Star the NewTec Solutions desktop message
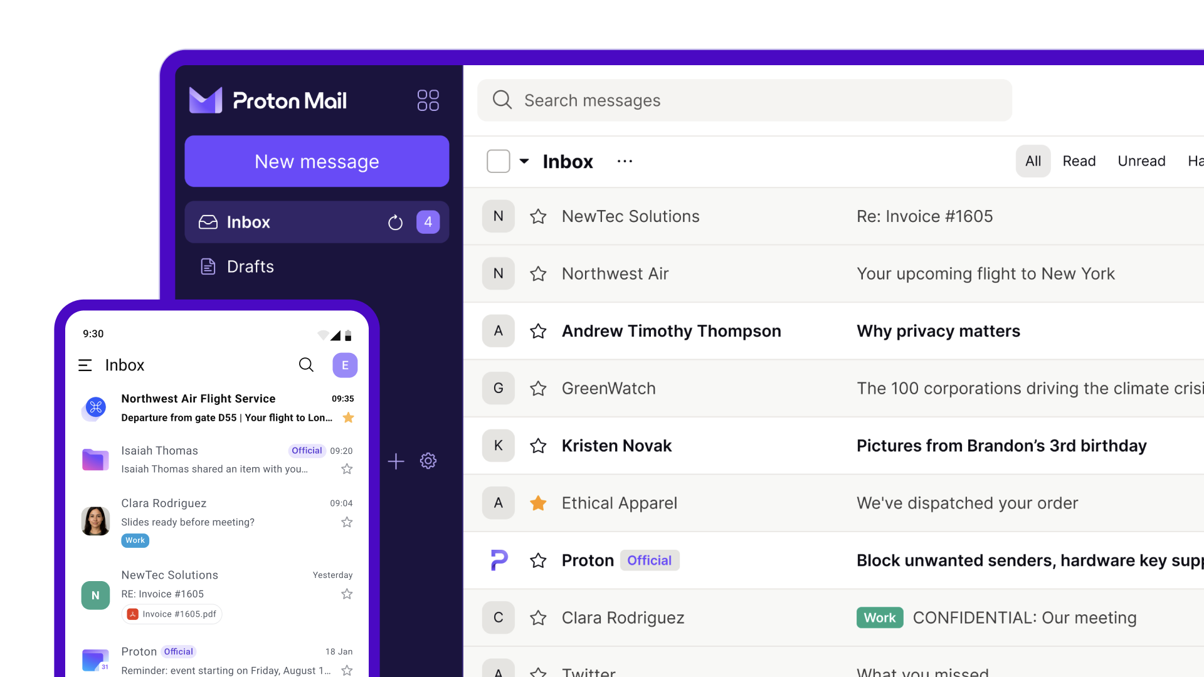This screenshot has width=1204, height=677. pos(538,216)
